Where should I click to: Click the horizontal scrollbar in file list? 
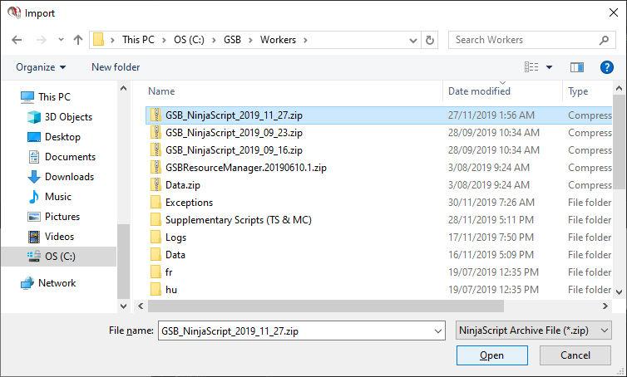tap(333, 306)
